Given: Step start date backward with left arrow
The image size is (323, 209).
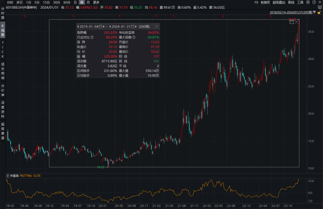Looking at the screenshot, I should click(78, 27).
